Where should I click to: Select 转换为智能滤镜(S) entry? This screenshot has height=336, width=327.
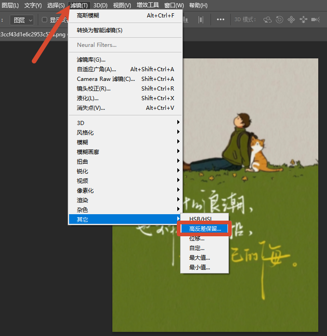click(x=125, y=30)
